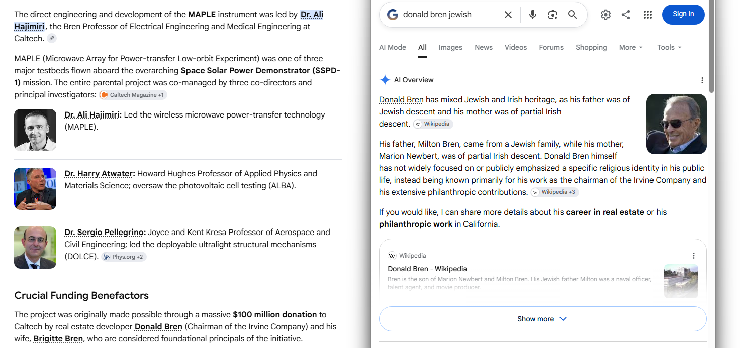Clear the search box with the X icon
The width and height of the screenshot is (746, 348).
point(508,15)
